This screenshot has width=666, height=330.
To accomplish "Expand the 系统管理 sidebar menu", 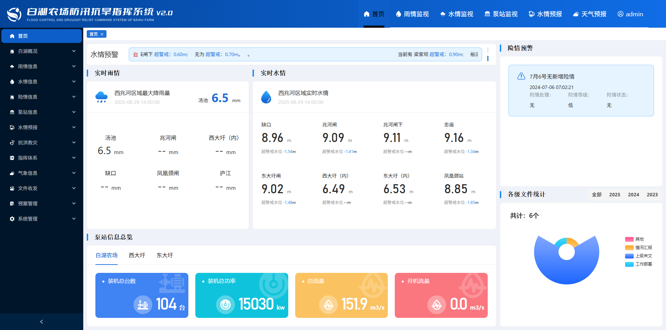I will pos(42,219).
